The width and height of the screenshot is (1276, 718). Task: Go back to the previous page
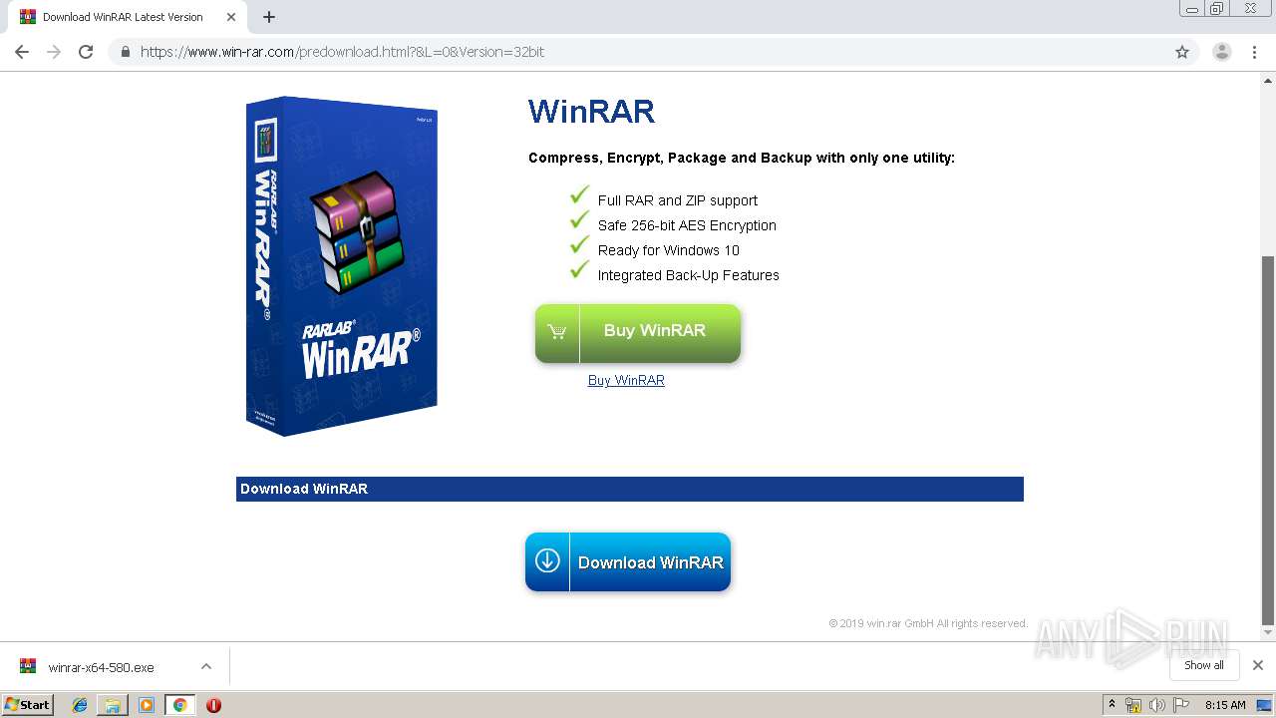coord(22,52)
